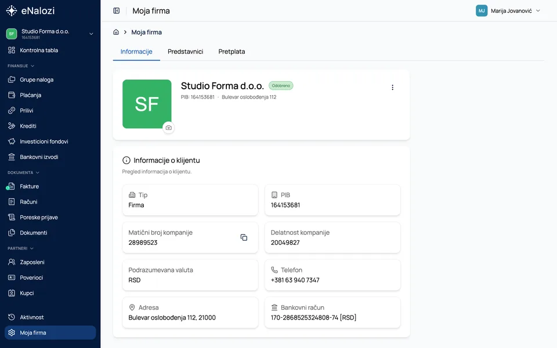This screenshot has height=348, width=557.
Task: Click the Bankovni izvodi bank icon
Action: tap(12, 157)
